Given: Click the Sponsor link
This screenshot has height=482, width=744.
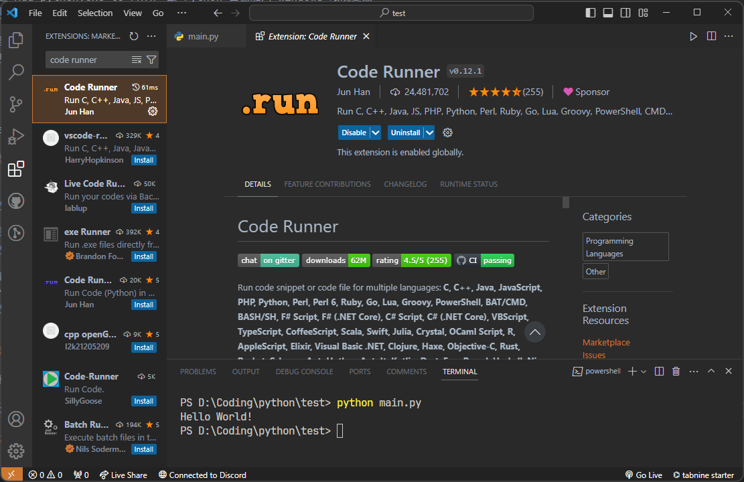Looking at the screenshot, I should (x=586, y=92).
